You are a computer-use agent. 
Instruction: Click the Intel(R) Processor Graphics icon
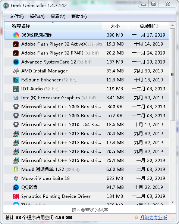click(x=16, y=98)
